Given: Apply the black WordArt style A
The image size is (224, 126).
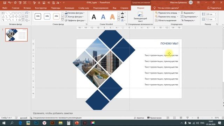Looking at the screenshot, I should (94, 17).
